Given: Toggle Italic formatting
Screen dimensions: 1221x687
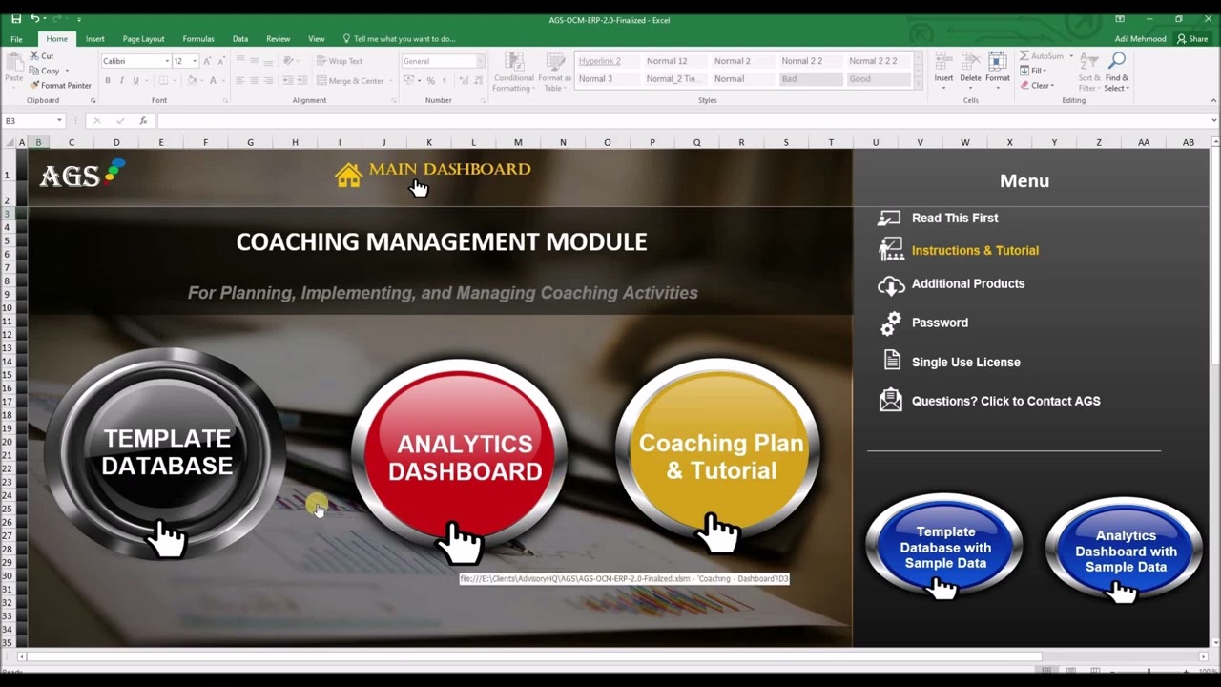Looking at the screenshot, I should 121,81.
